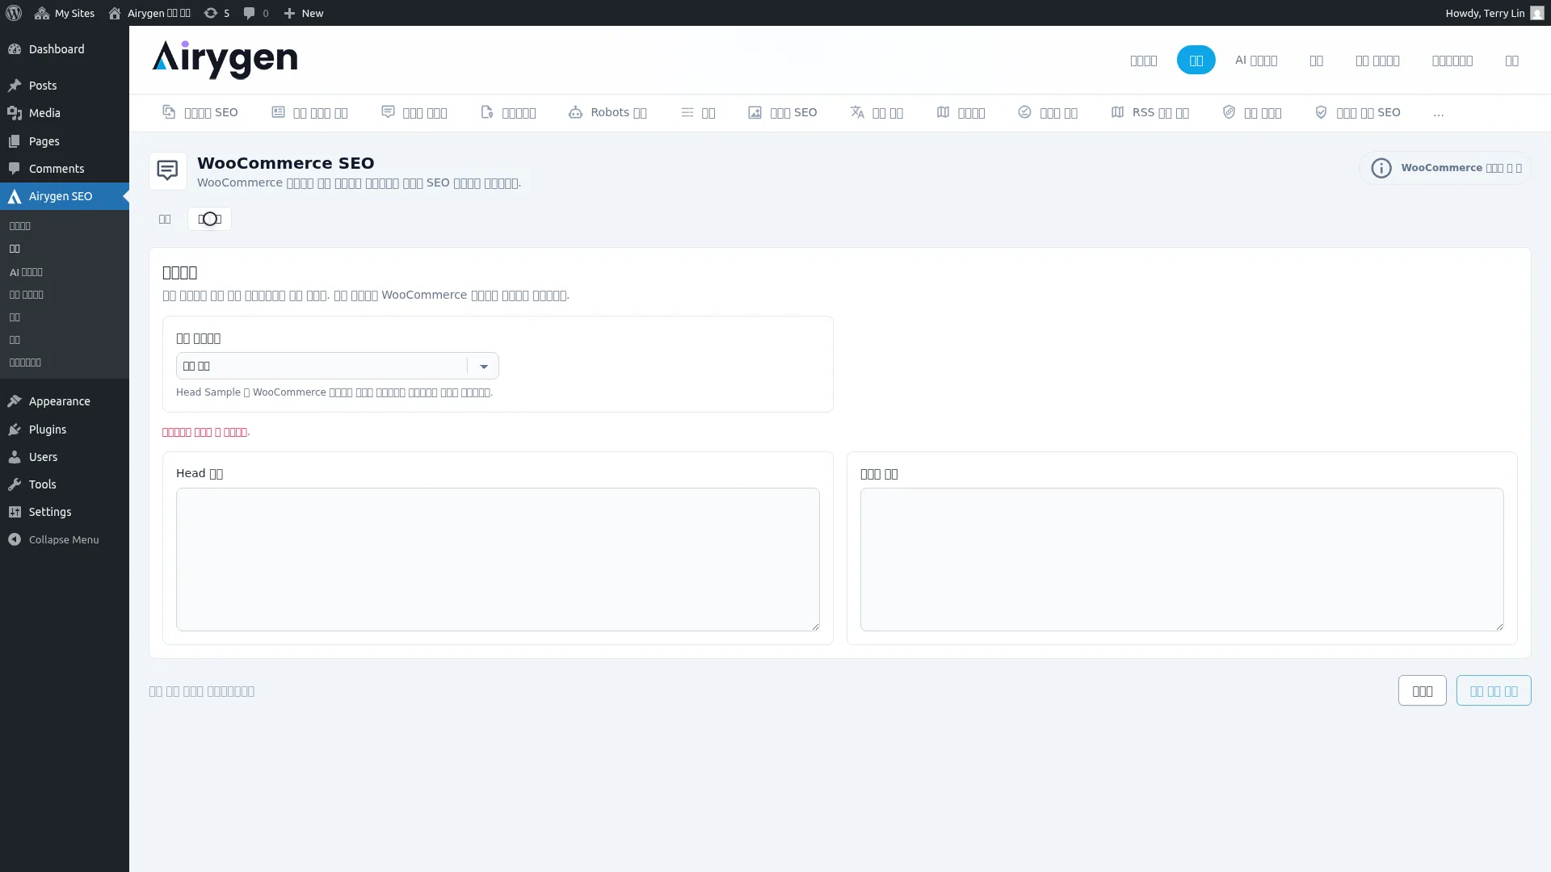Open the tab with the list-lines icon
Image resolution: width=1551 pixels, height=872 pixels.
pos(698,112)
